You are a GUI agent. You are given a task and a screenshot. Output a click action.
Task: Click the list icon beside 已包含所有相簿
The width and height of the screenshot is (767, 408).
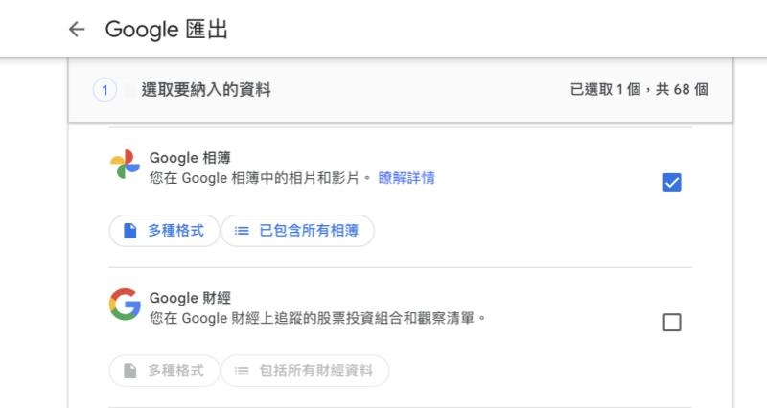pyautogui.click(x=242, y=231)
